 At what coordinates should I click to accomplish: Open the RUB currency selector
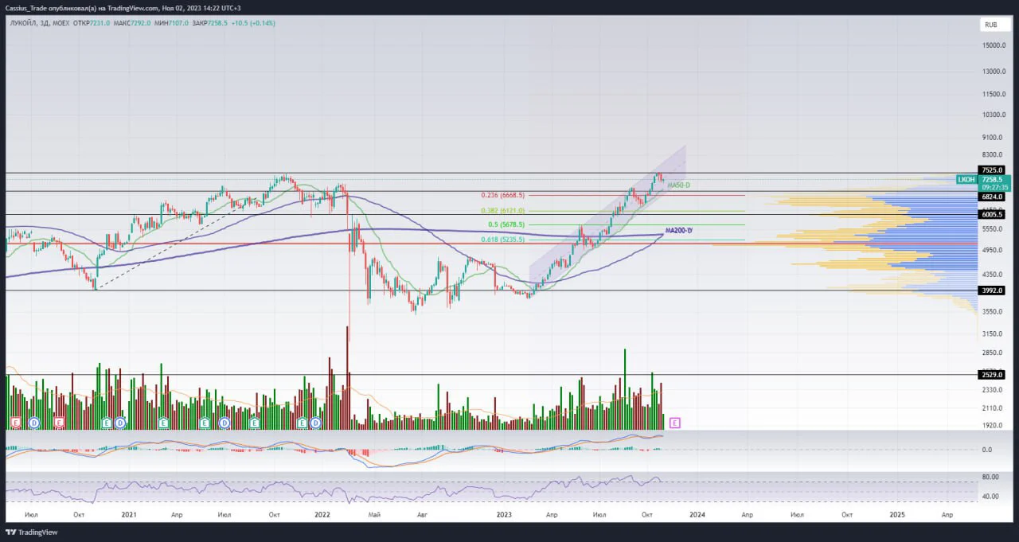(991, 25)
